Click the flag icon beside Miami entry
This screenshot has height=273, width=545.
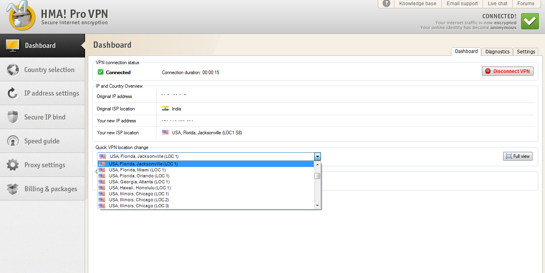tap(102, 170)
